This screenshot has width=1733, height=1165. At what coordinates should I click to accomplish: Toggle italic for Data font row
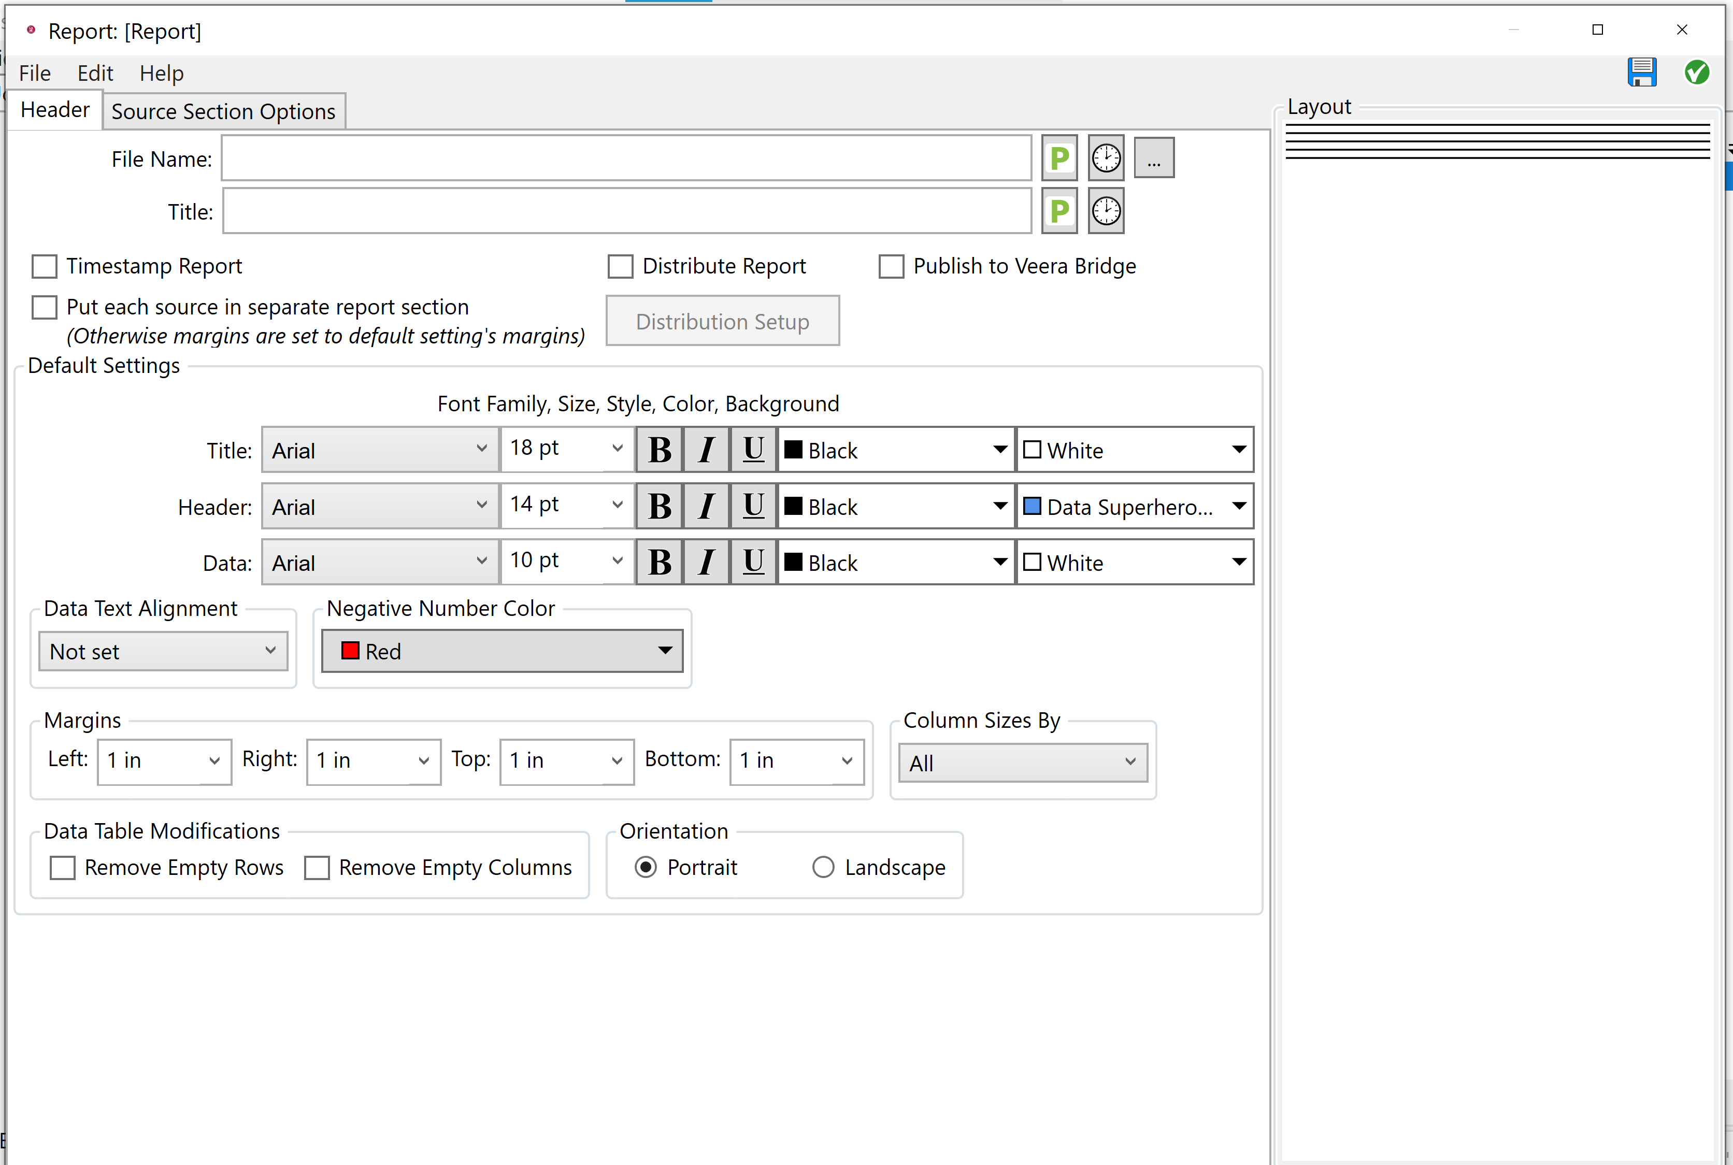click(706, 563)
